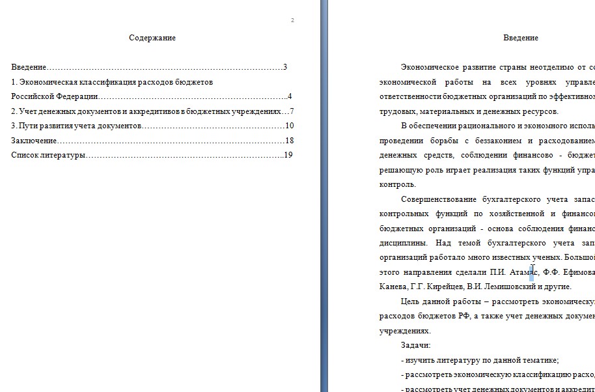Click the 'Введение' heading on the right page

coord(521,38)
